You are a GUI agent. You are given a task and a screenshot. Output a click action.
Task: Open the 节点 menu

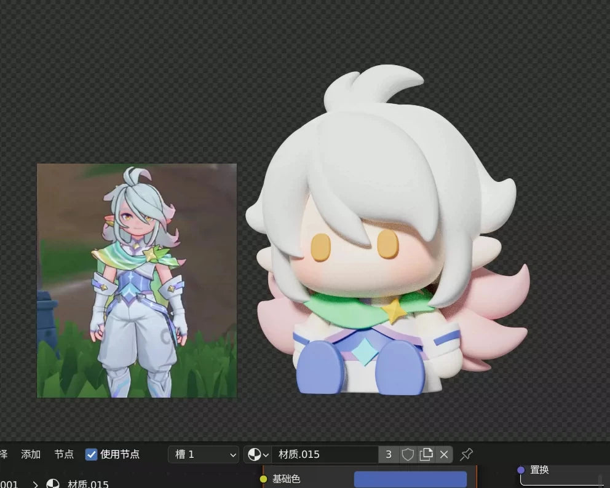64,454
